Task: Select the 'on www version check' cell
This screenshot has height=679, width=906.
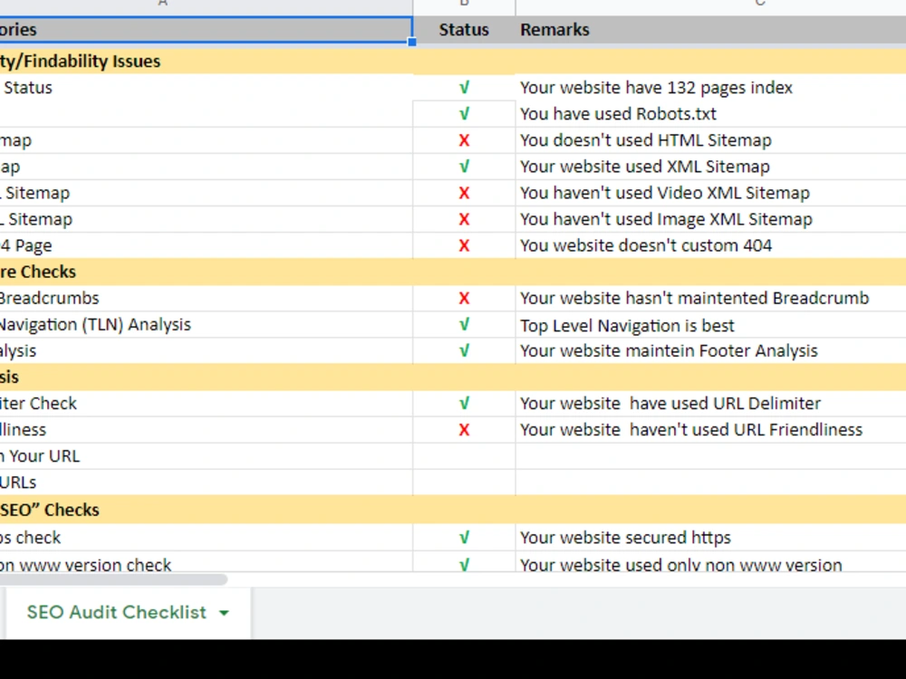Action: (x=207, y=562)
